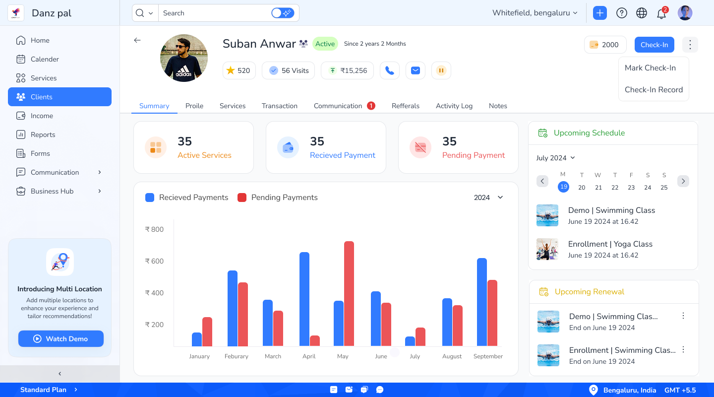Image resolution: width=714 pixels, height=397 pixels.
Task: Open notifications bell with badge 2
Action: click(661, 13)
